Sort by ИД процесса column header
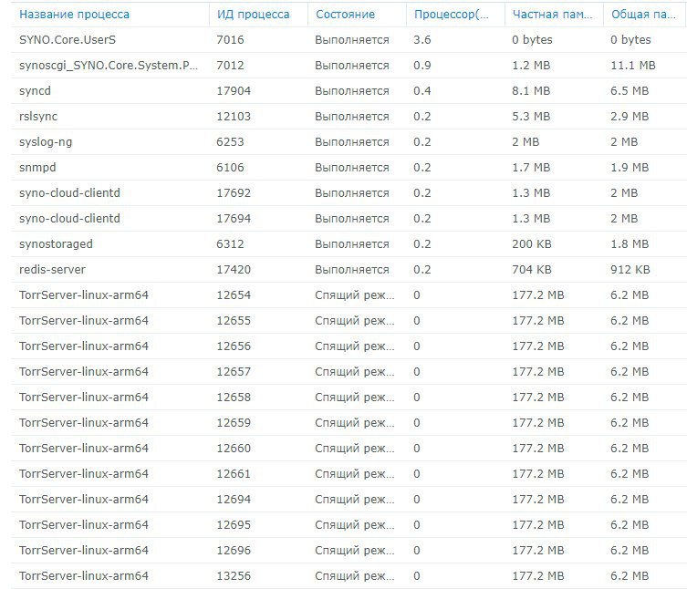Image resolution: width=687 pixels, height=589 pixels. (254, 15)
